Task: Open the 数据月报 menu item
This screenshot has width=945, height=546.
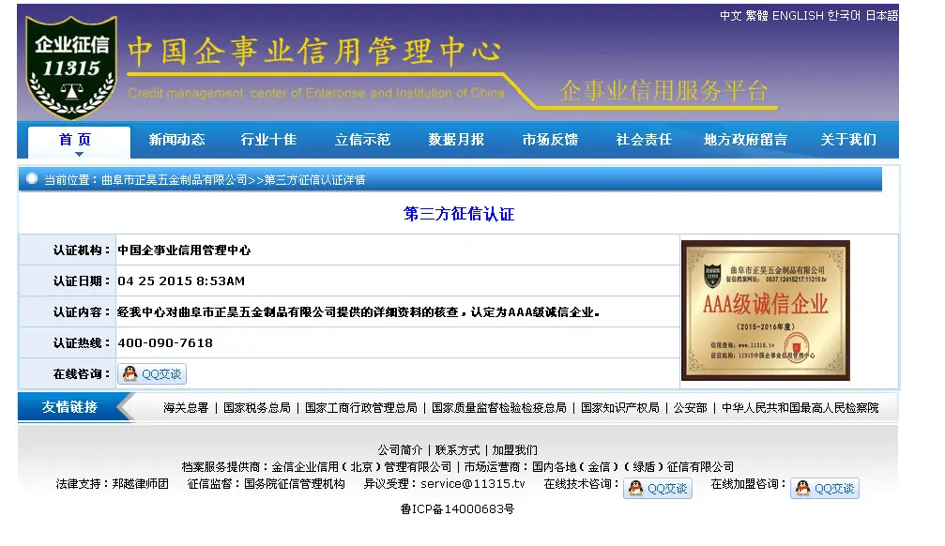Action: tap(456, 140)
